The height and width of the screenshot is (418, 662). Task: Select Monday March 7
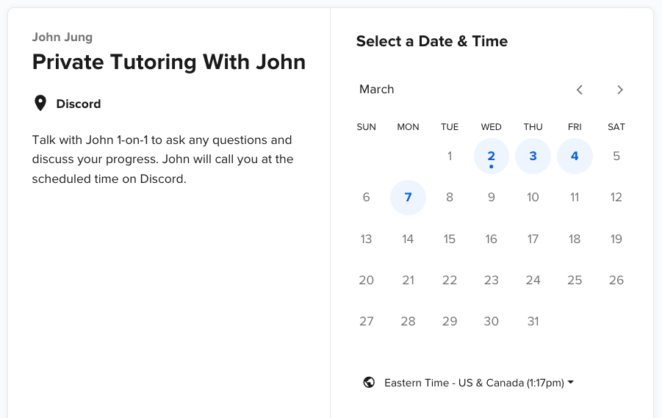408,198
